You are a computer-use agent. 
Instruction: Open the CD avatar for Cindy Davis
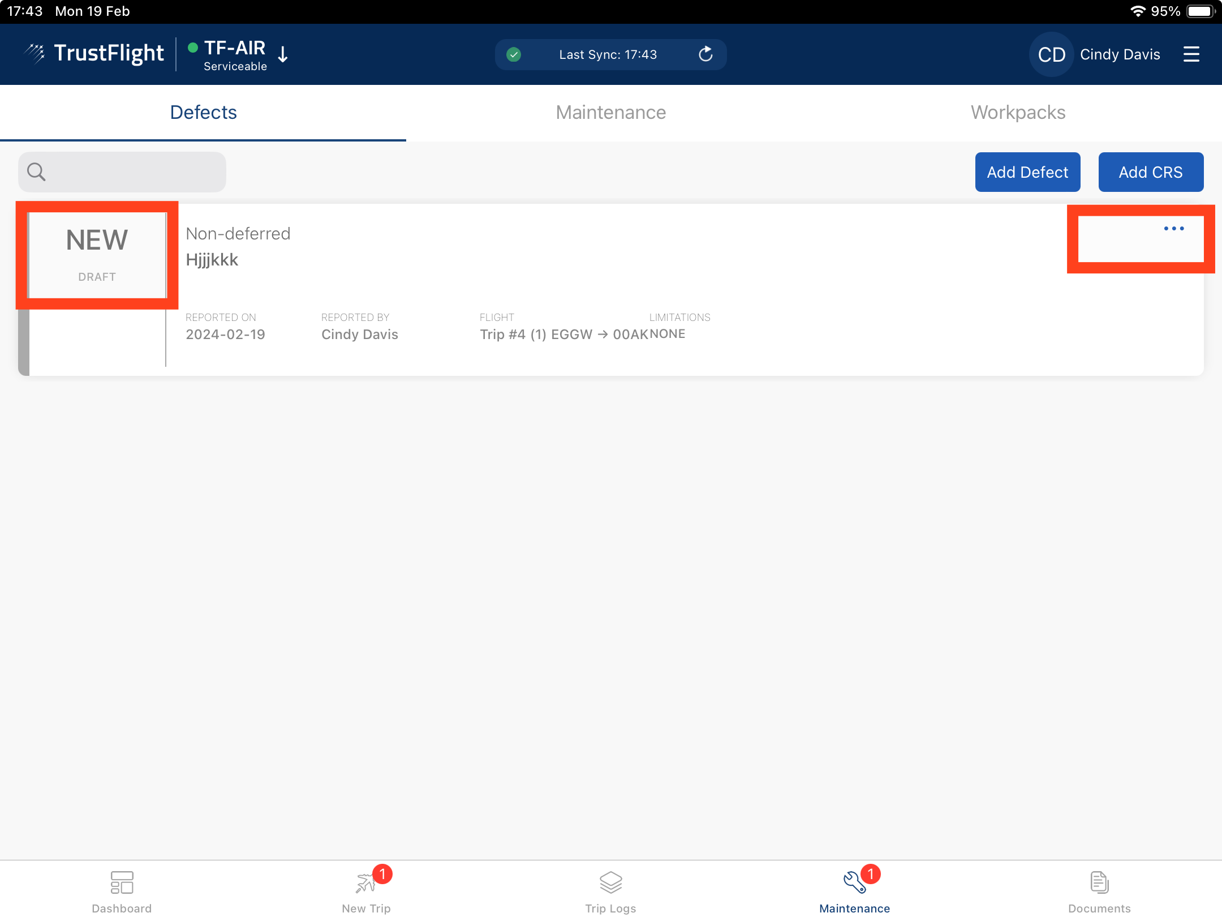point(1051,54)
